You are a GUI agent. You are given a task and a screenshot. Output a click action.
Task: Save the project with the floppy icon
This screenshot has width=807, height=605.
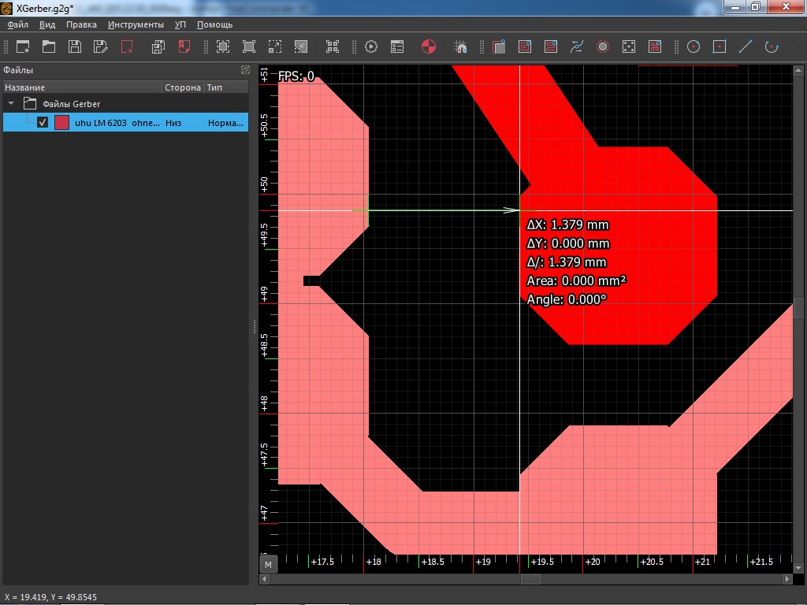(x=75, y=46)
